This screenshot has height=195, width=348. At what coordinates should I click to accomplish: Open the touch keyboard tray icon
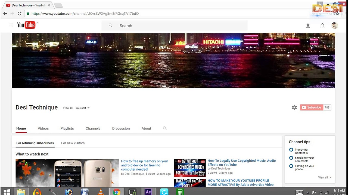pos(299,193)
